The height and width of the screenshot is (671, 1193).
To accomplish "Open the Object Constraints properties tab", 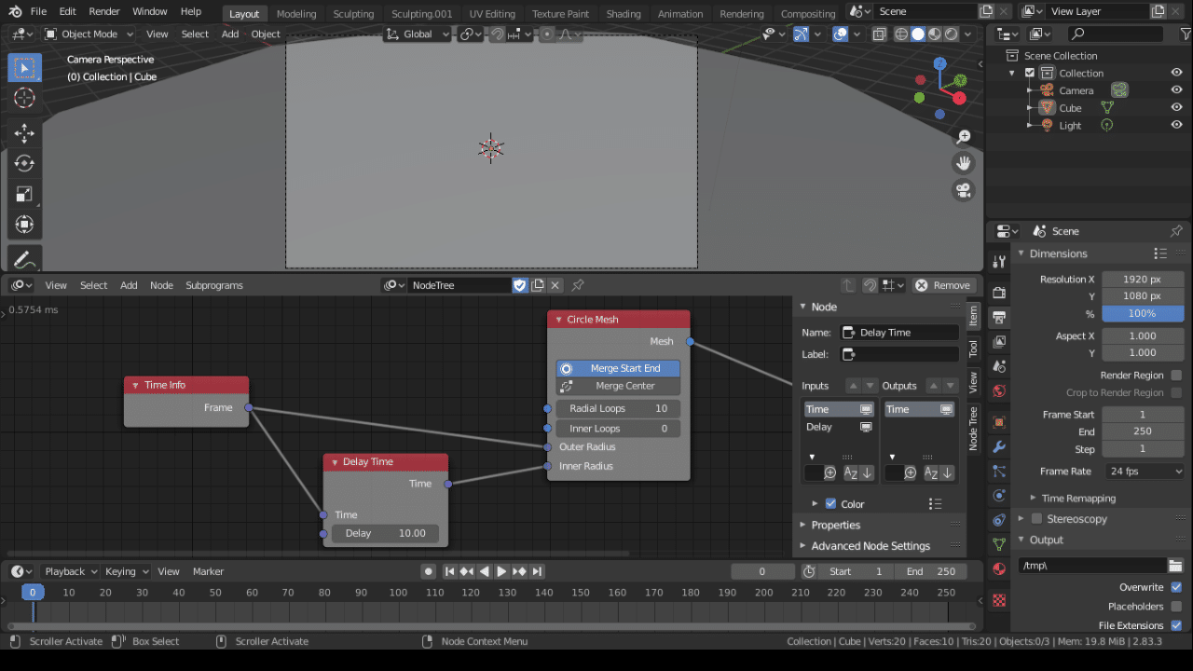I will [999, 520].
